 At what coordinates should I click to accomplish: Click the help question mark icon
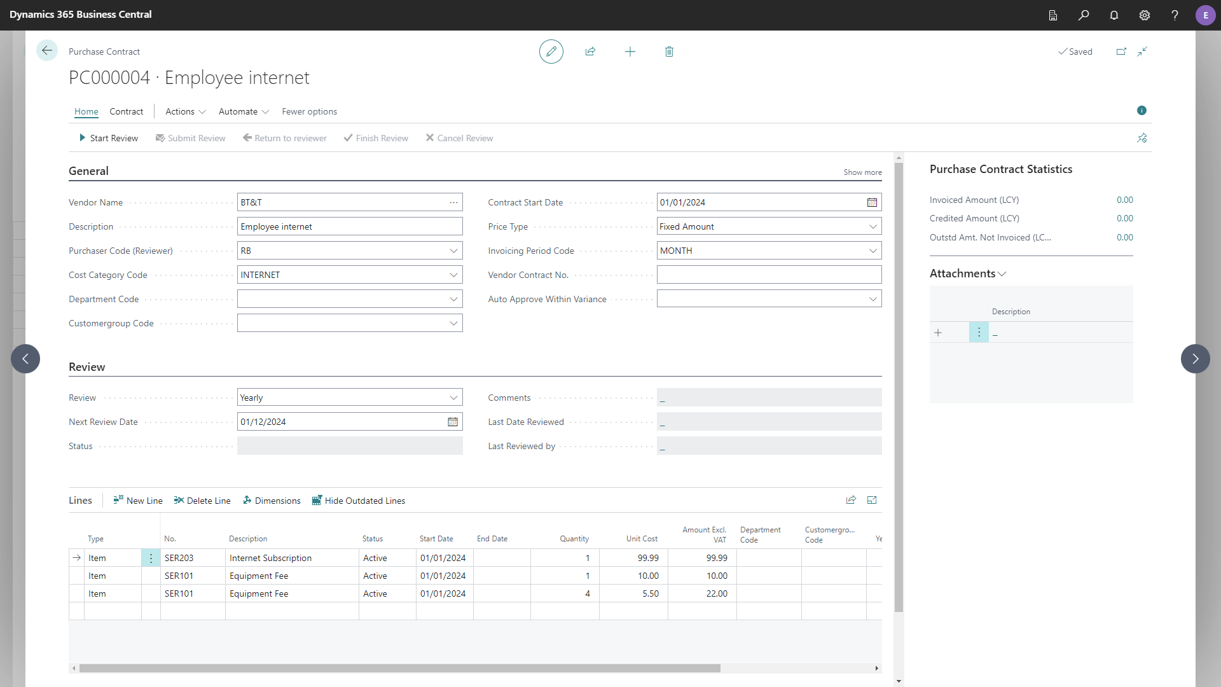(x=1175, y=15)
